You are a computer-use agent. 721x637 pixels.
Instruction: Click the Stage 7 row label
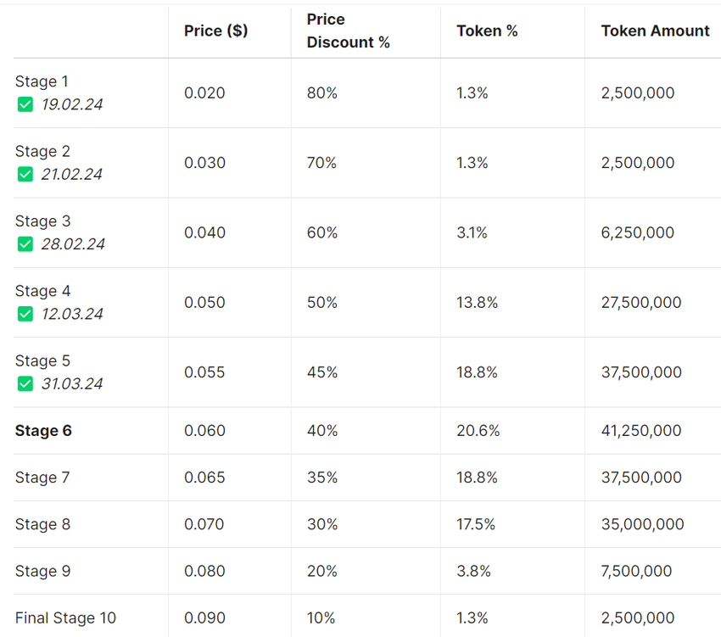point(42,478)
